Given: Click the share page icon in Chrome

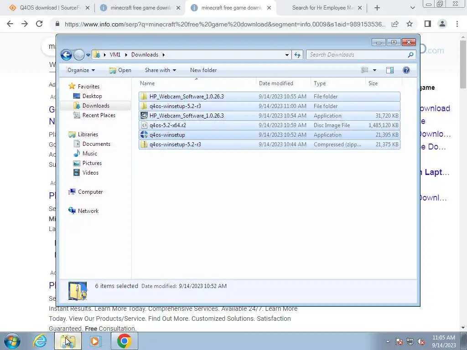Looking at the screenshot, I should 395,24.
